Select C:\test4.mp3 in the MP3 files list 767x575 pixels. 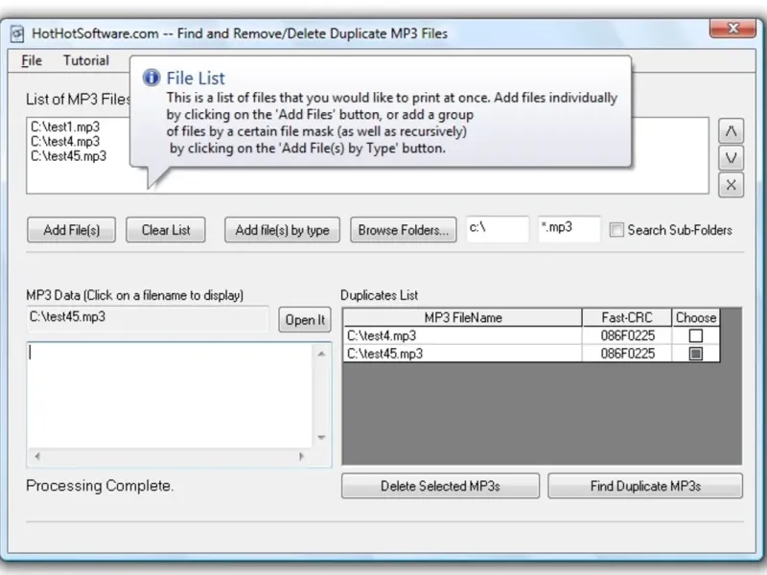point(65,141)
